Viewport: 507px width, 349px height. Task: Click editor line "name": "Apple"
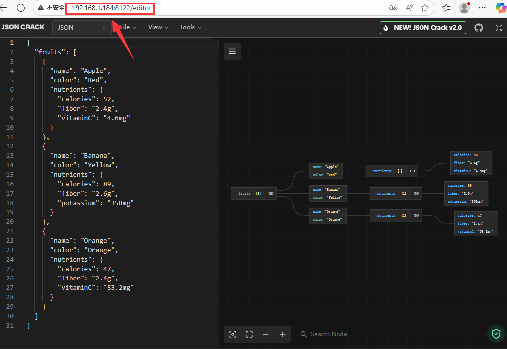80,71
